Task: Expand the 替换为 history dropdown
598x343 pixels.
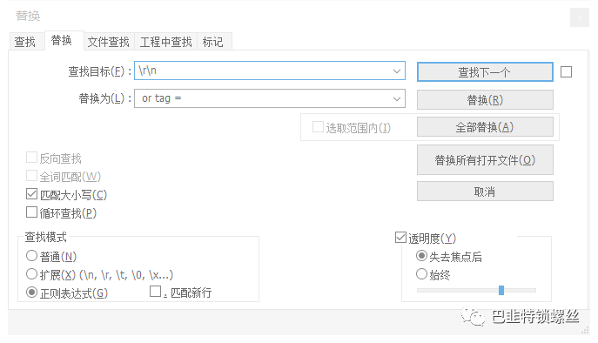Action: (x=397, y=99)
